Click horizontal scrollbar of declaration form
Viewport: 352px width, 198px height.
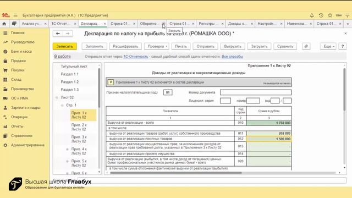pos(176,173)
